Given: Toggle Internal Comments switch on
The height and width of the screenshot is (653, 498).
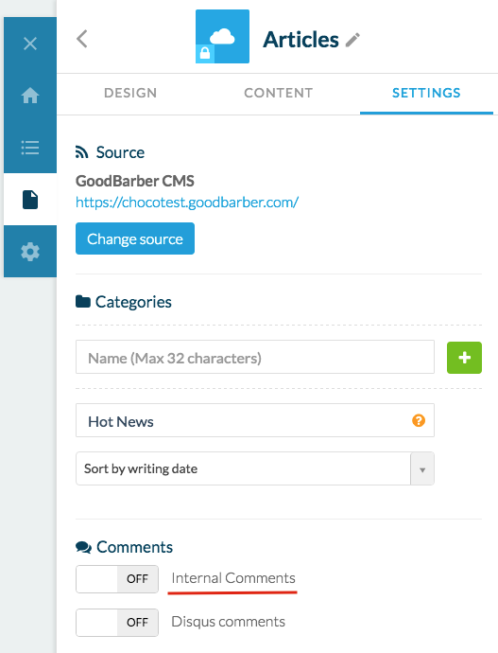Looking at the screenshot, I should [x=117, y=579].
